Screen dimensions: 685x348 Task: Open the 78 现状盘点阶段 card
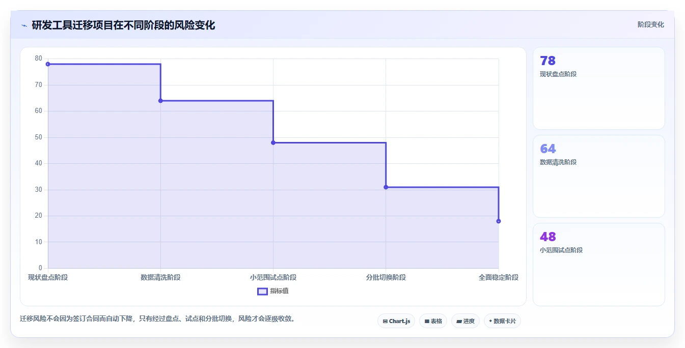(599, 88)
